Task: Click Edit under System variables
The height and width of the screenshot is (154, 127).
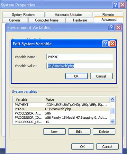Action: click(79, 132)
